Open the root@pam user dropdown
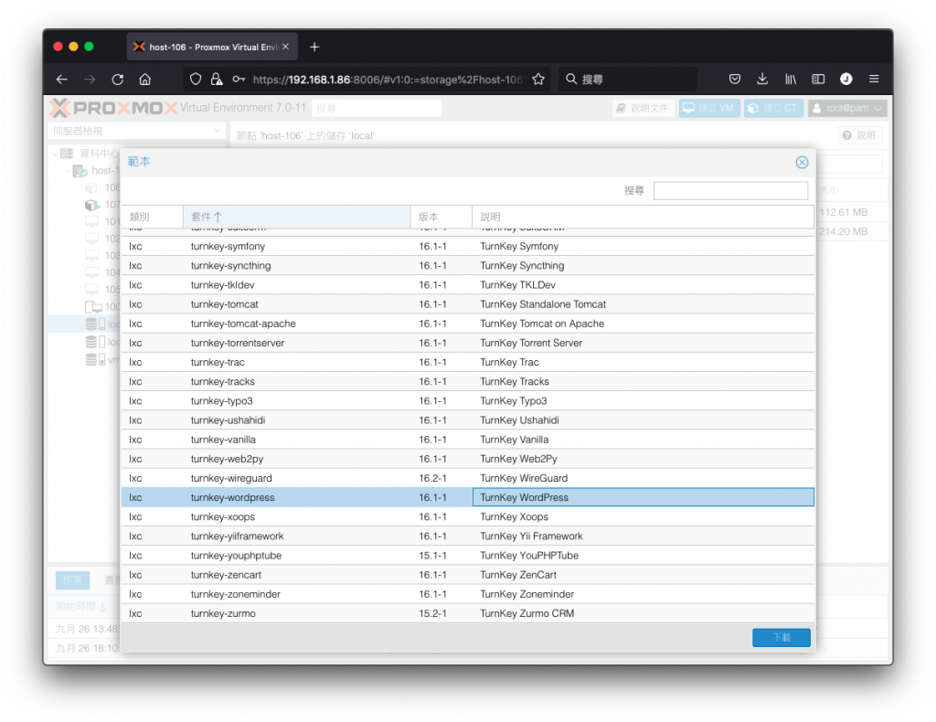The width and height of the screenshot is (936, 722). click(847, 108)
